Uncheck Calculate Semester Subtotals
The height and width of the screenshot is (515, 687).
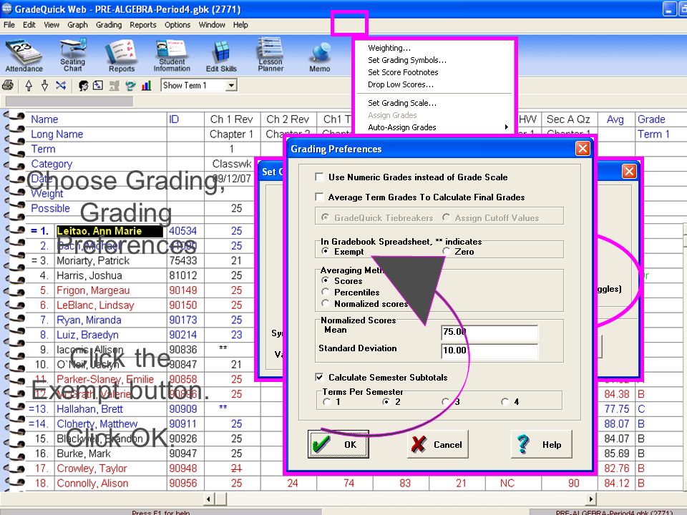pos(320,377)
